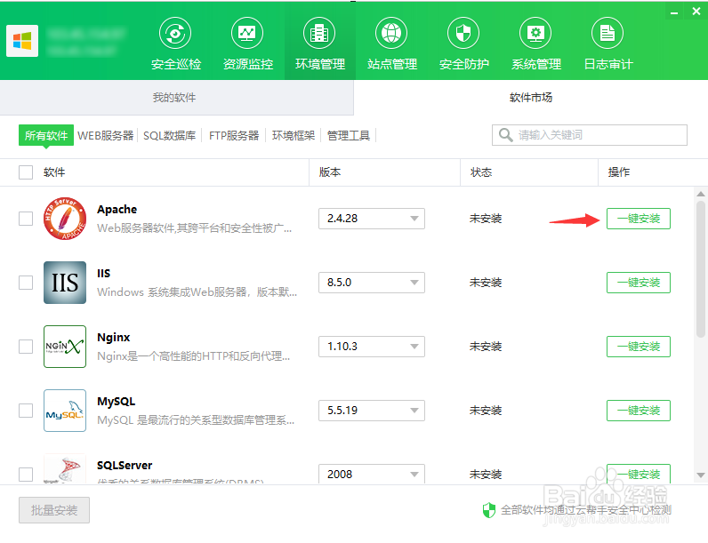Switch to the 我的软件 tab

click(x=176, y=98)
